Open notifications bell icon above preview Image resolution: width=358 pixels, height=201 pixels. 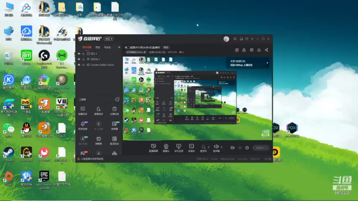[x=259, y=50]
